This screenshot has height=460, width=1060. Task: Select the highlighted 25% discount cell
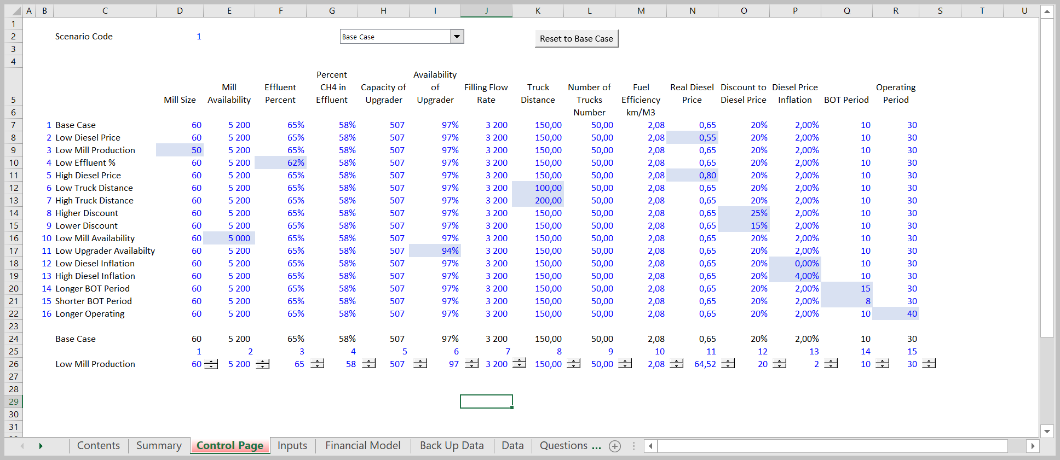click(744, 213)
